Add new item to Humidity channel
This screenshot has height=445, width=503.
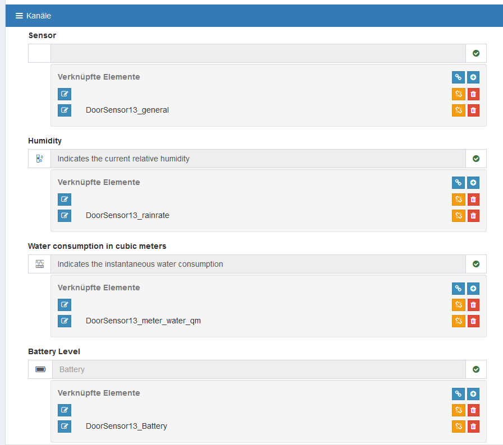click(473, 183)
